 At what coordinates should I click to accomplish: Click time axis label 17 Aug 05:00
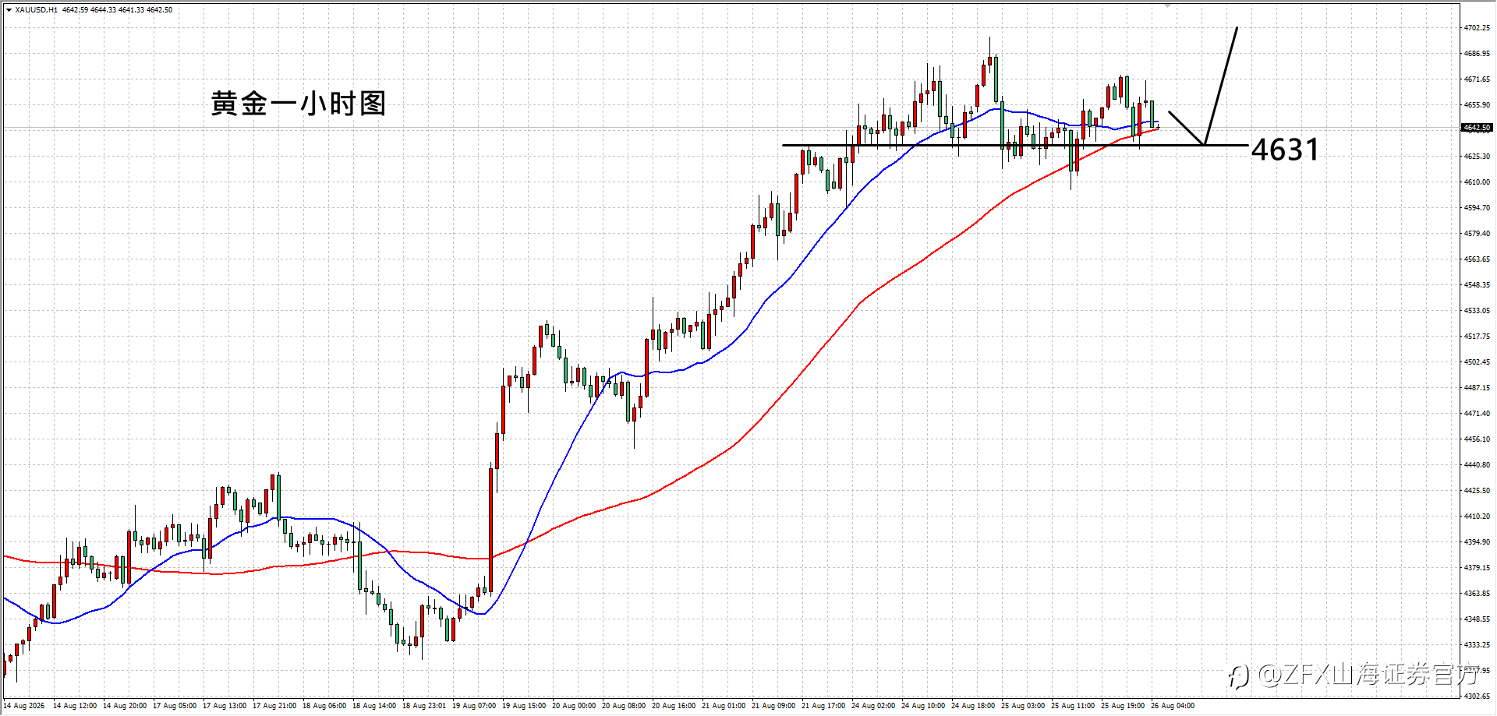tap(175, 707)
